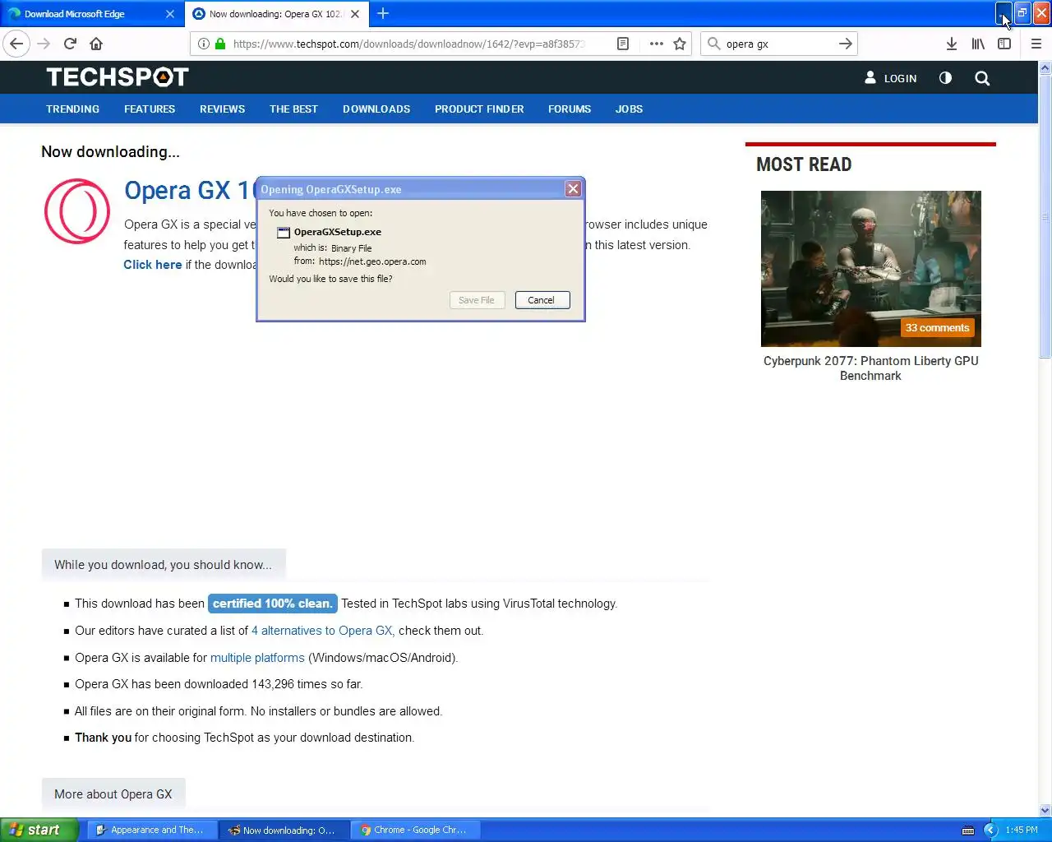This screenshot has width=1052, height=842.
Task: Open the JOBS page
Action: coord(629,109)
